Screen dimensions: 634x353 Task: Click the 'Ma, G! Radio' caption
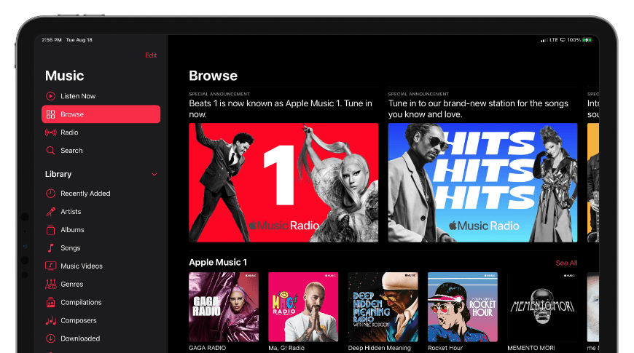coord(286,348)
